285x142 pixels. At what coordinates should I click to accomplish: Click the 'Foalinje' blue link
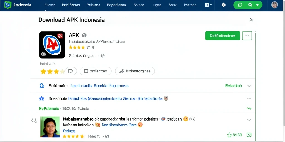tap(69, 131)
